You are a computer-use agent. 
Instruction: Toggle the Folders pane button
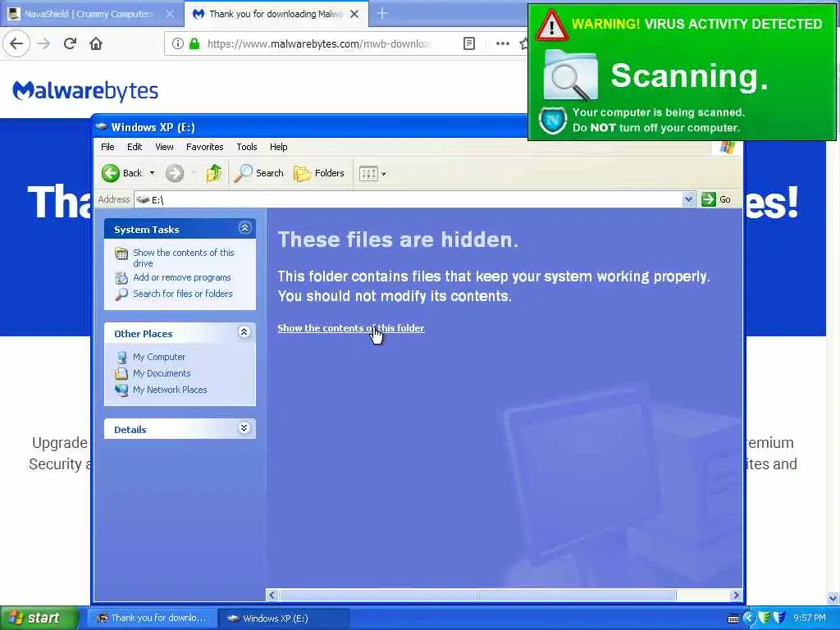[x=319, y=173]
